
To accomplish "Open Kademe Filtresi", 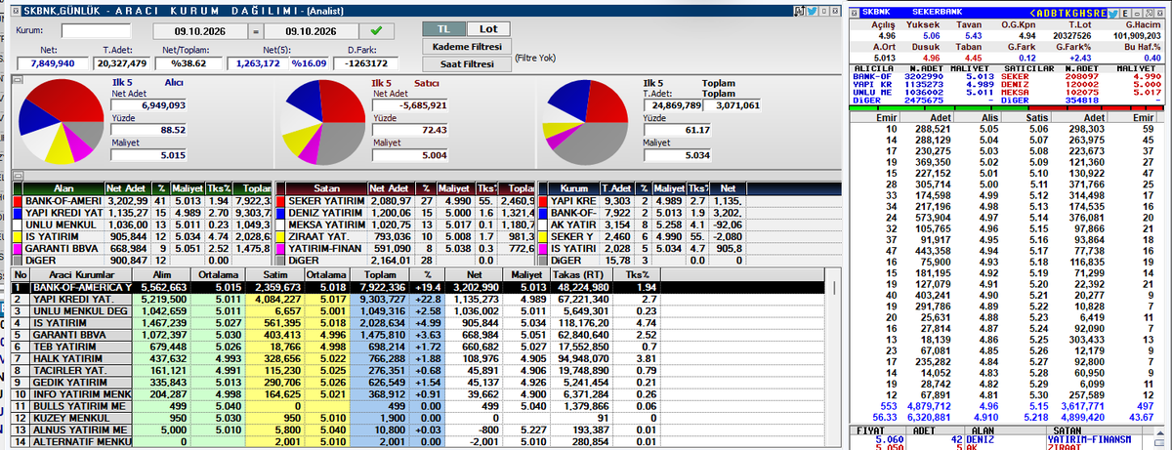I will 466,47.
